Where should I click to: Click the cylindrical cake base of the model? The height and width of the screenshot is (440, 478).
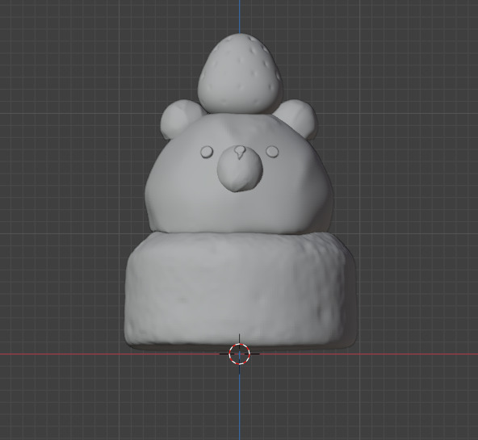tap(241, 291)
